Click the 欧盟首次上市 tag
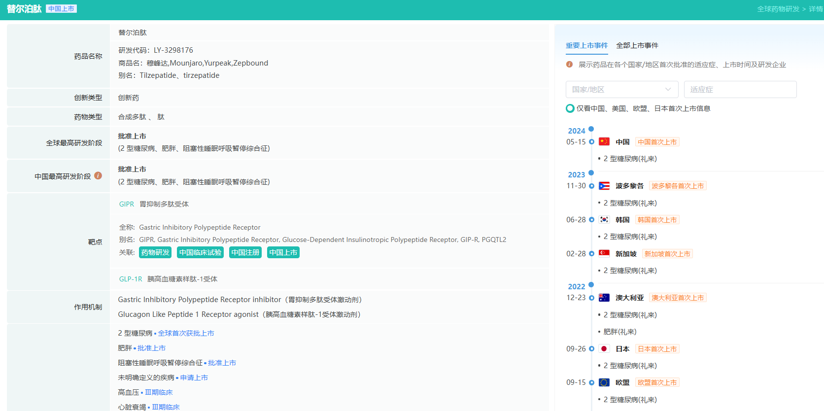 point(657,382)
